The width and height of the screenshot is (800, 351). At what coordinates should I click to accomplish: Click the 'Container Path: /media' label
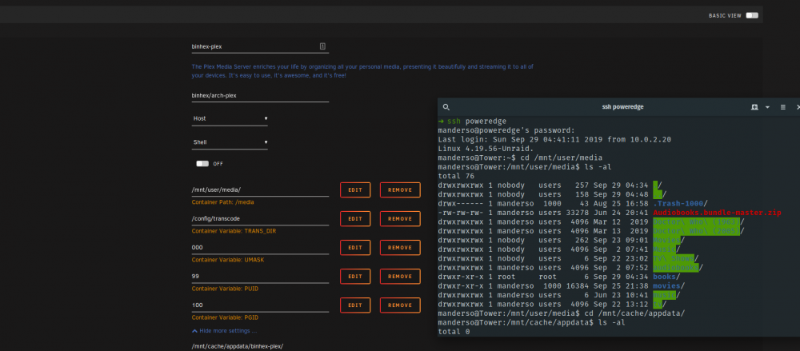pos(223,202)
